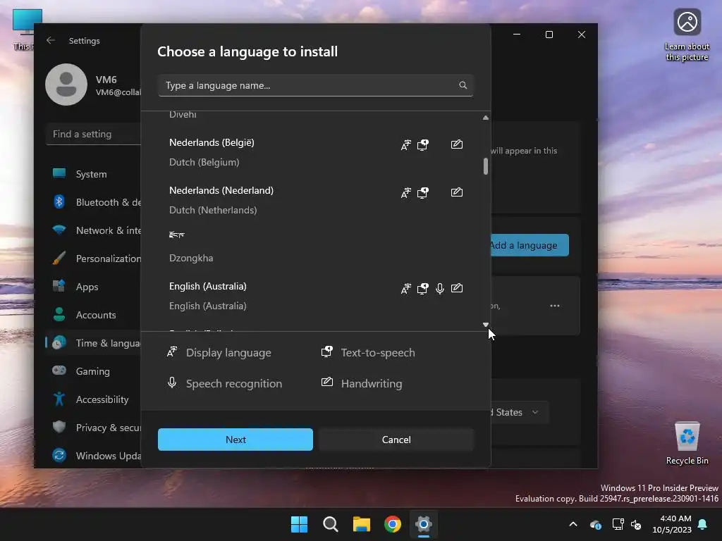
Task: Select Nederlands (België) language
Action: click(x=315, y=152)
